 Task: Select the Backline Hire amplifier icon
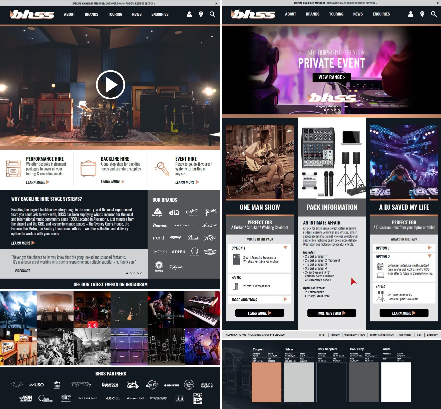[x=88, y=168]
